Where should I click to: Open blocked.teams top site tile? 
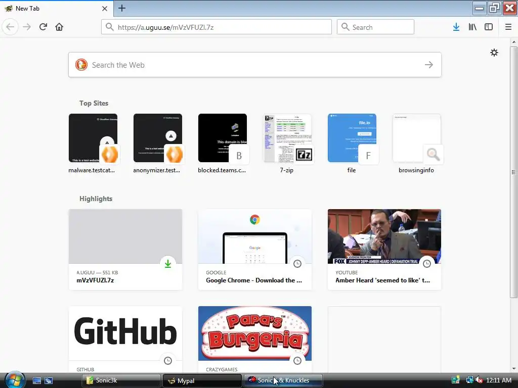[223, 144]
